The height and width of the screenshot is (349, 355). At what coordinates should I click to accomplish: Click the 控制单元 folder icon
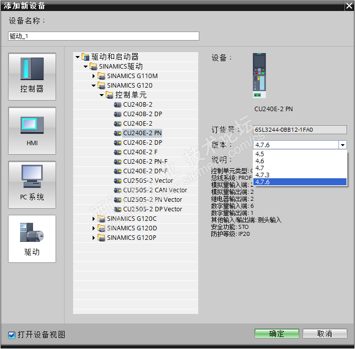(109, 95)
